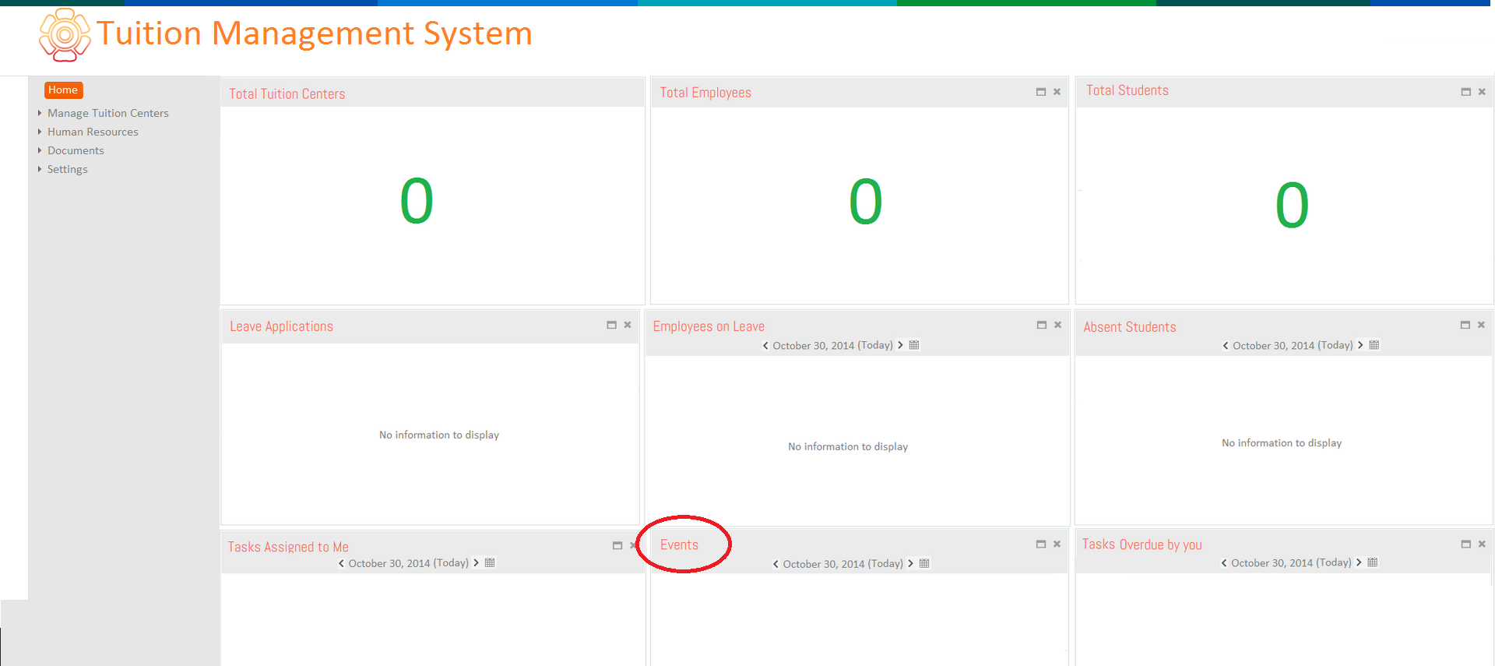Screen dimensions: 1495x666
Task: Click date label in Events panel
Action: [x=842, y=564]
